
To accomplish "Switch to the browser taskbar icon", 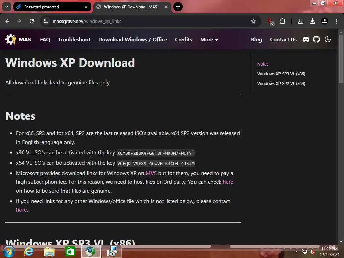I will click(x=90, y=251).
